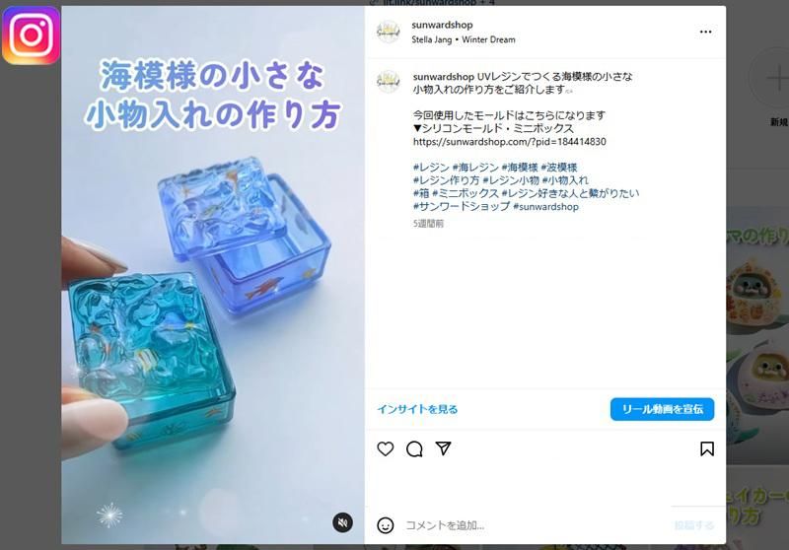
Task: Click the リール動画を宣伝 button
Action: click(662, 409)
